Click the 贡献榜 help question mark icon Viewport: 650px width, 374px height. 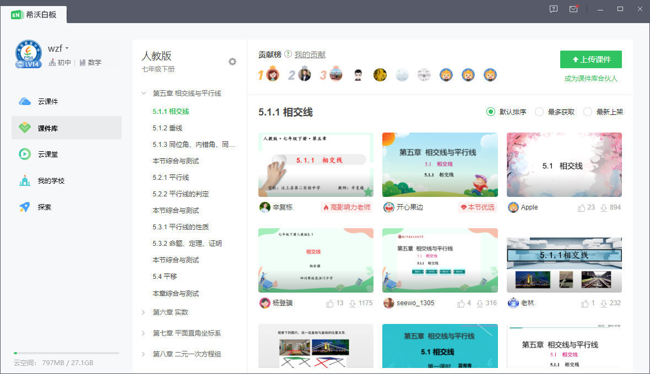(288, 54)
